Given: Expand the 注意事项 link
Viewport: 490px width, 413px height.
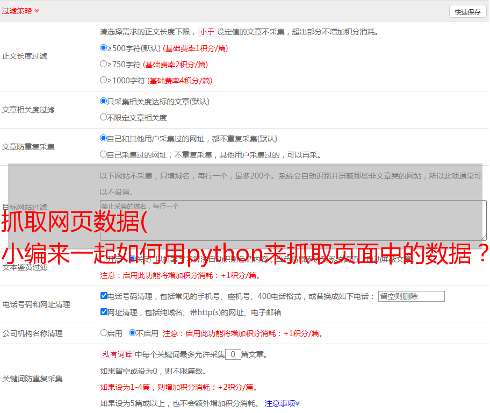Looking at the screenshot, I should pyautogui.click(x=282, y=403).
